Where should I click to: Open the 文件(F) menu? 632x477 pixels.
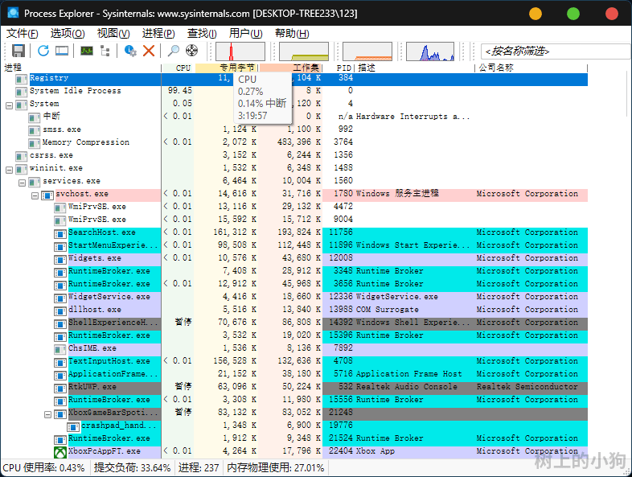pyautogui.click(x=22, y=33)
